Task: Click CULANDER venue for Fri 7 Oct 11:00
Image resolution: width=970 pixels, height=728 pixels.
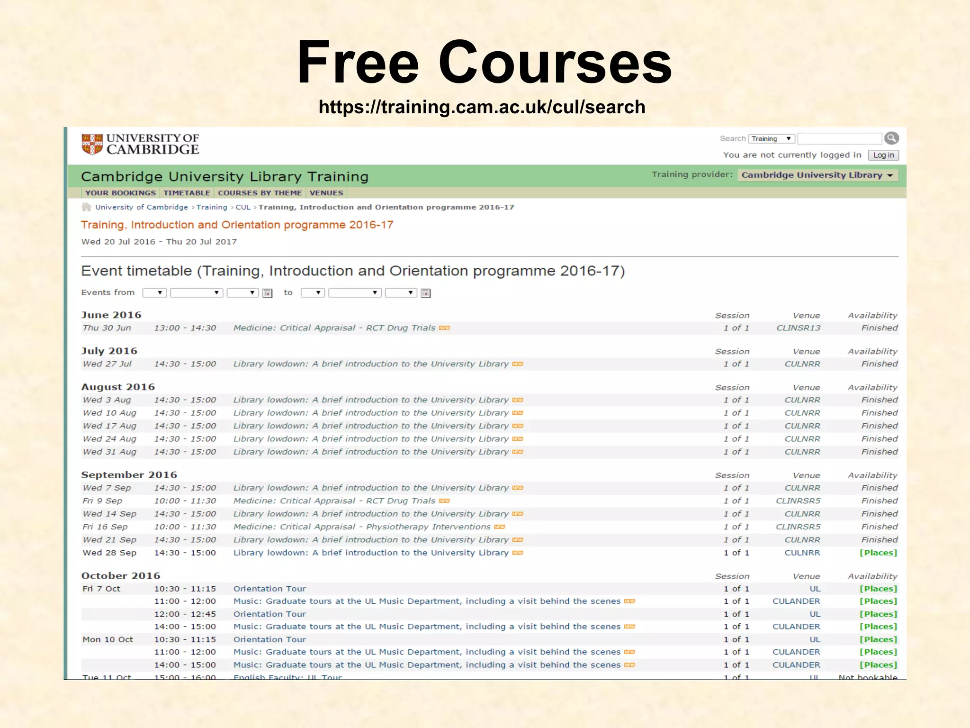Action: 796,601
